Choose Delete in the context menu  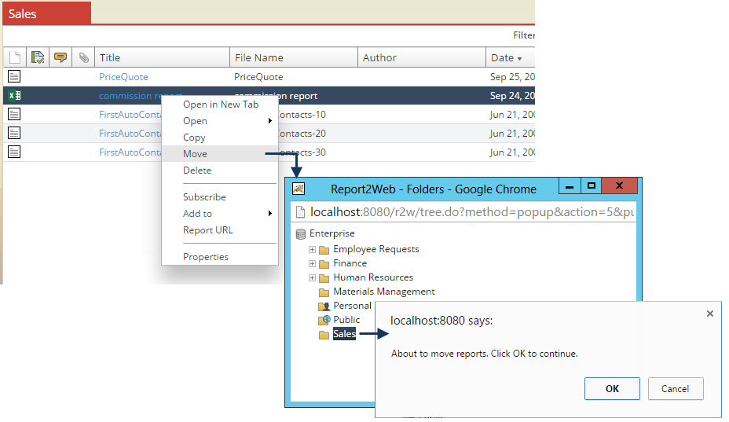221,171
